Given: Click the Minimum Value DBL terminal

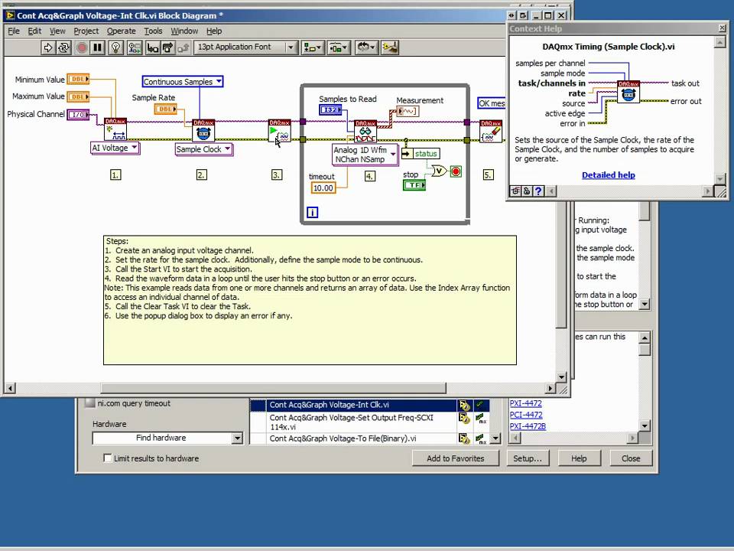Looking at the screenshot, I should 78,79.
